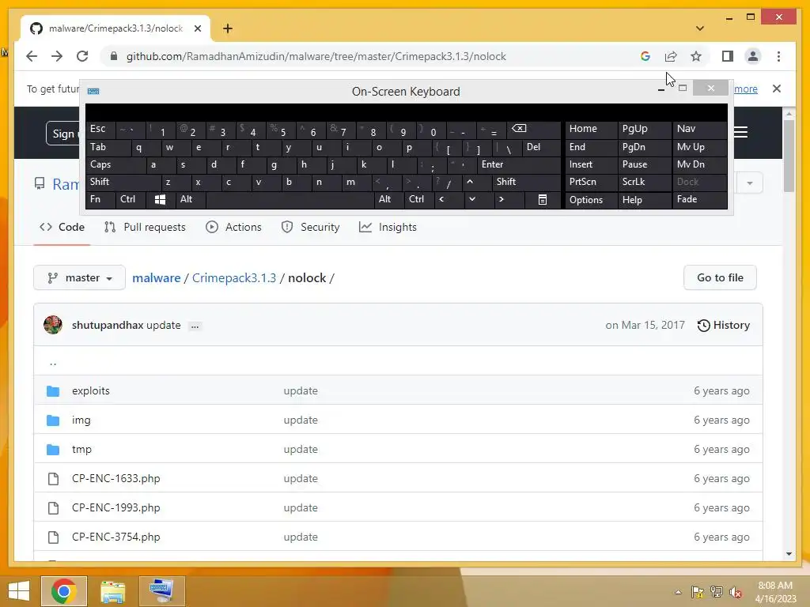Open the tmp folder icon

pos(53,450)
